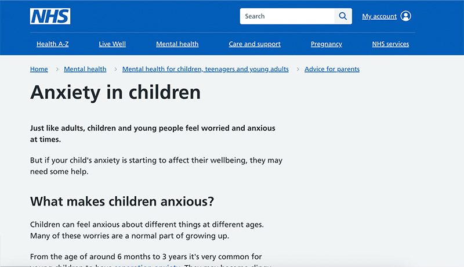Open NHS services from the navigation bar
This screenshot has width=464, height=267.
point(390,44)
